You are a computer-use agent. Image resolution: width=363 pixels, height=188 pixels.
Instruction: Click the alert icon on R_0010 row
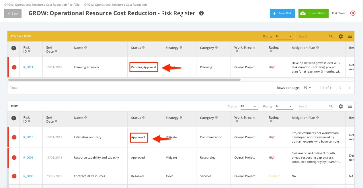[14, 137]
